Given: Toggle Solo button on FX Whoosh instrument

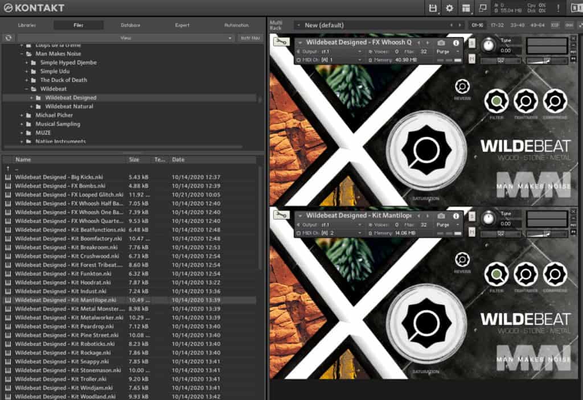Looking at the screenshot, I should click(472, 43).
